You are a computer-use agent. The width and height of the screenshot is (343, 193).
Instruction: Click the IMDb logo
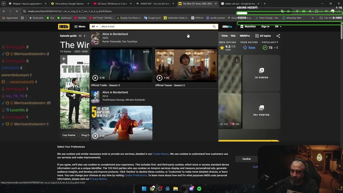click(x=64, y=27)
